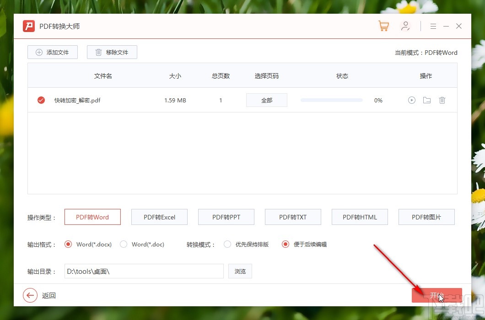Select the 优先保持排版 conversion mode

coord(227,244)
